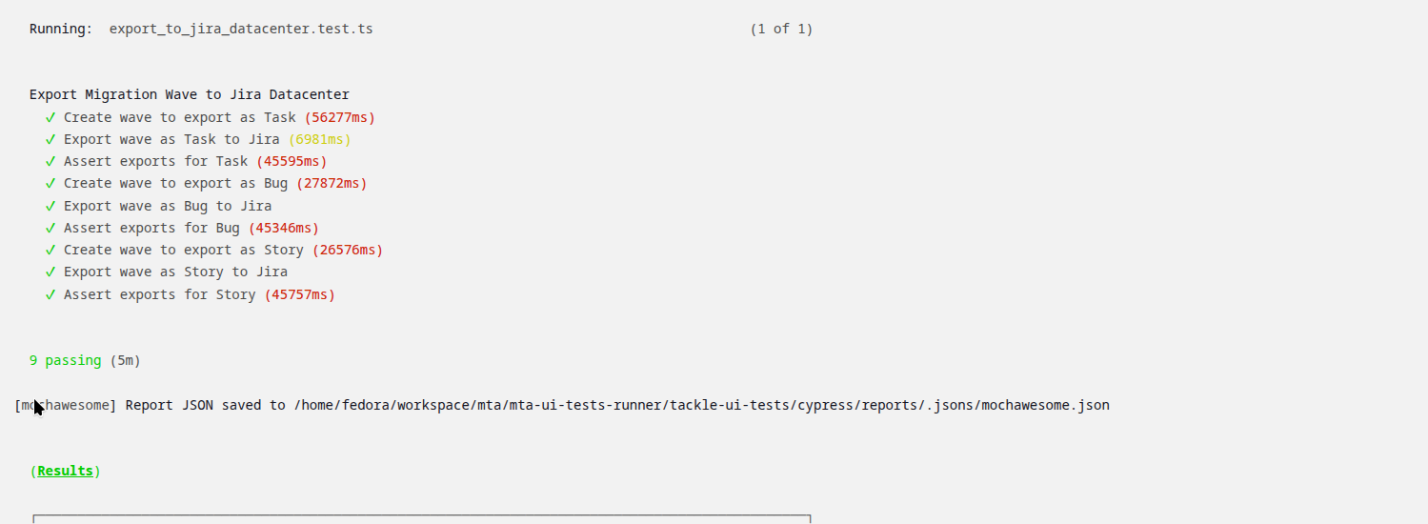Viewport: 1428px width, 524px height.
Task: Open the underlined Results link
Action: click(x=65, y=471)
